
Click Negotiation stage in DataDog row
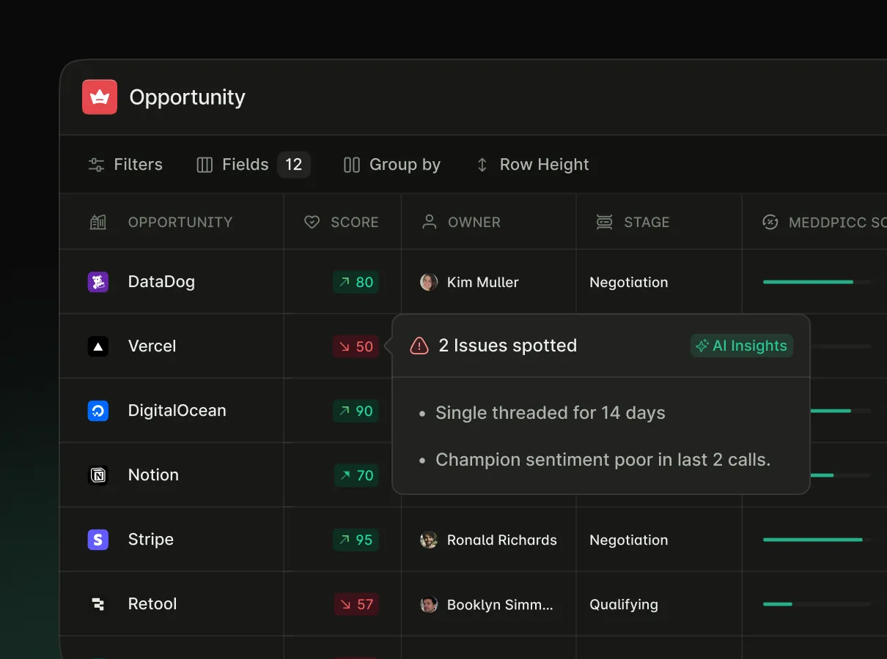click(x=629, y=282)
